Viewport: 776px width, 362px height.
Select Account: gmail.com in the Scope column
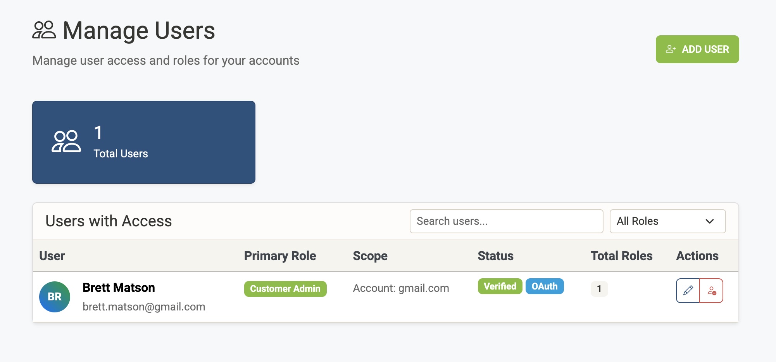401,288
